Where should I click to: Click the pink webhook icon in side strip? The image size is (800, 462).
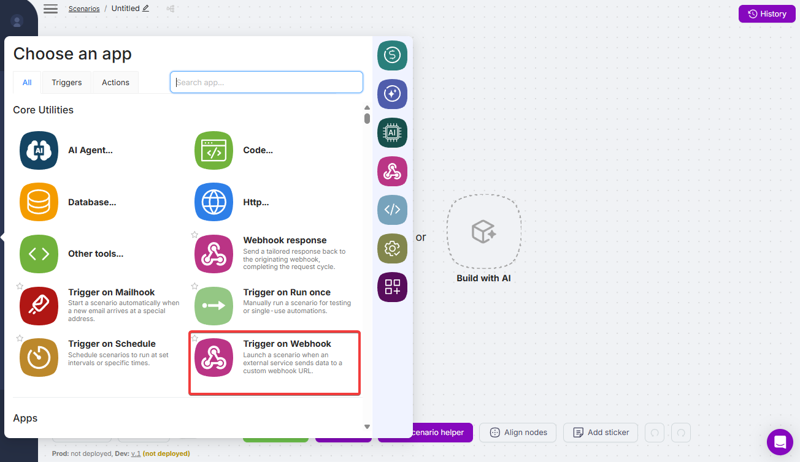[392, 172]
